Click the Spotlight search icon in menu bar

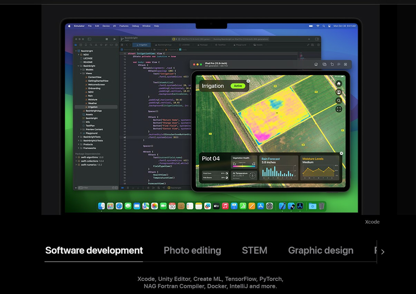point(324,26)
